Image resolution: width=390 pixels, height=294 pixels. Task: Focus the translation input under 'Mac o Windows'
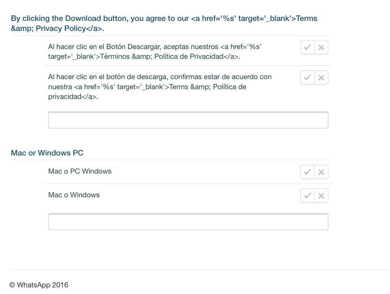[188, 222]
